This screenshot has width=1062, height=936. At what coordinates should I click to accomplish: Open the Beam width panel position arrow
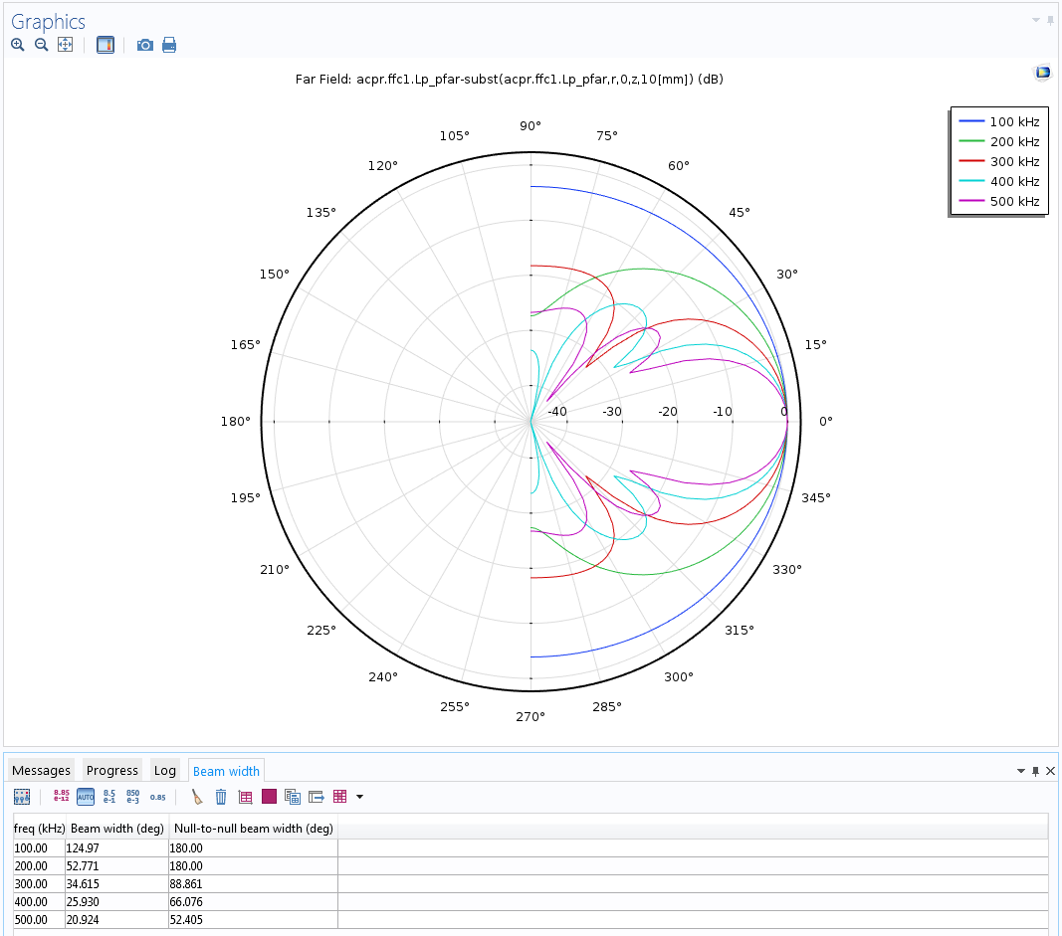pyautogui.click(x=1020, y=771)
